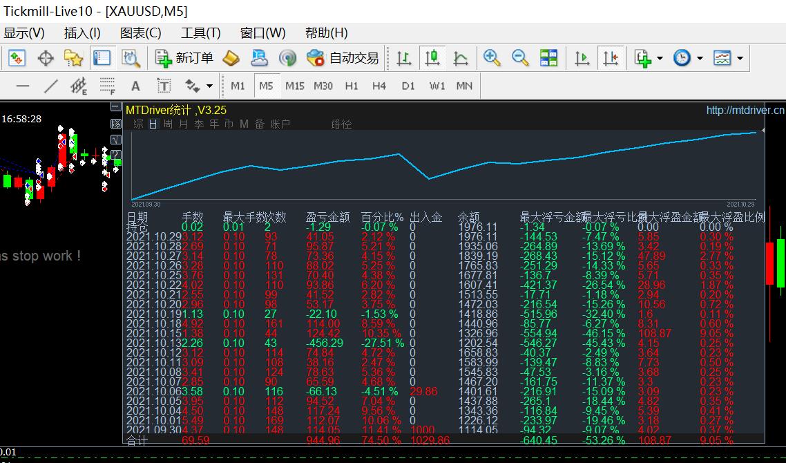
Task: Switch timeframe to H4
Action: pyautogui.click(x=379, y=86)
